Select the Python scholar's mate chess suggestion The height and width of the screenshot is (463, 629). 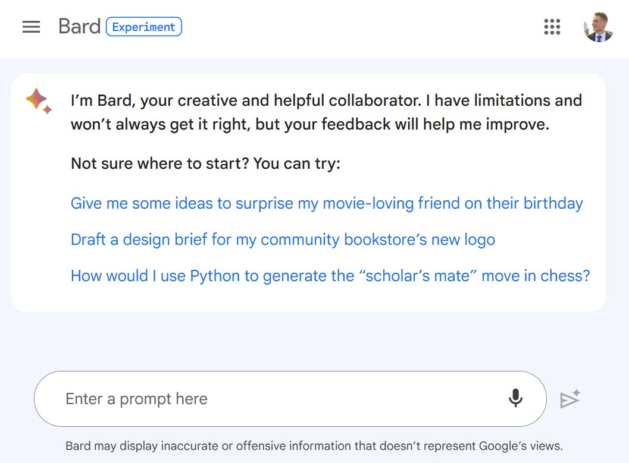(330, 276)
